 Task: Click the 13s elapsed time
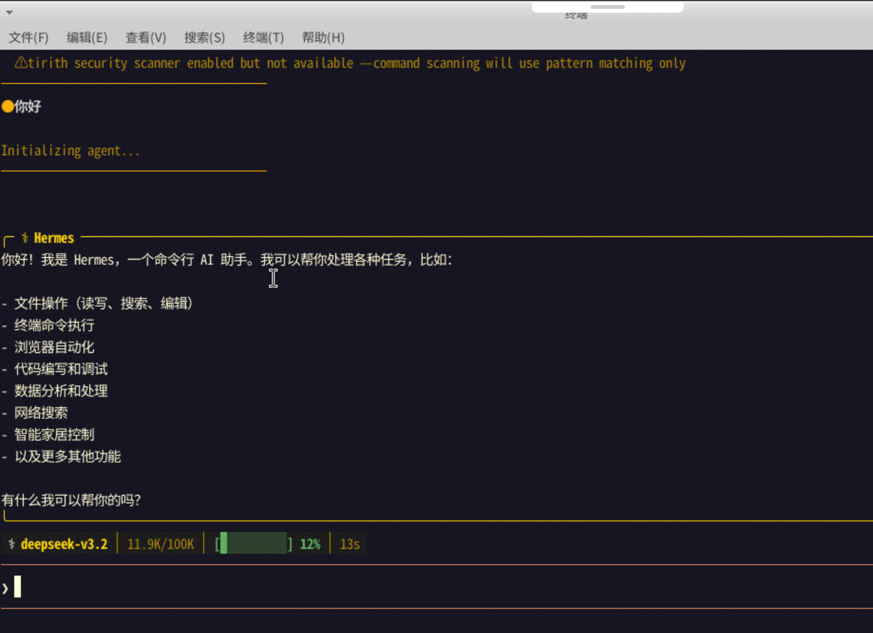click(349, 544)
